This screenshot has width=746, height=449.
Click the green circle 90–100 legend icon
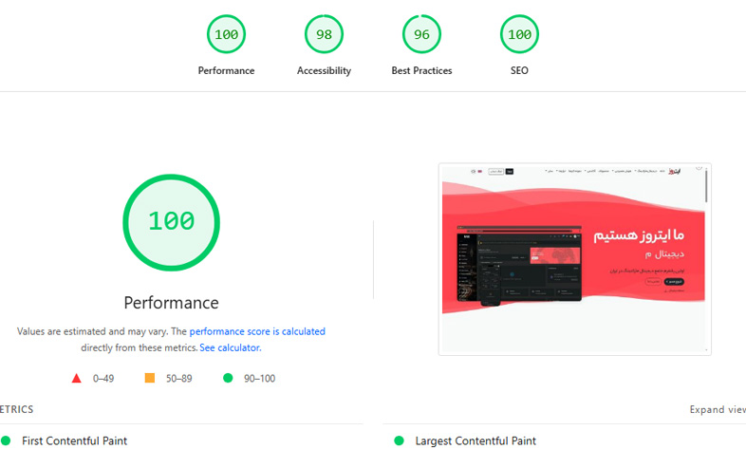click(x=227, y=378)
